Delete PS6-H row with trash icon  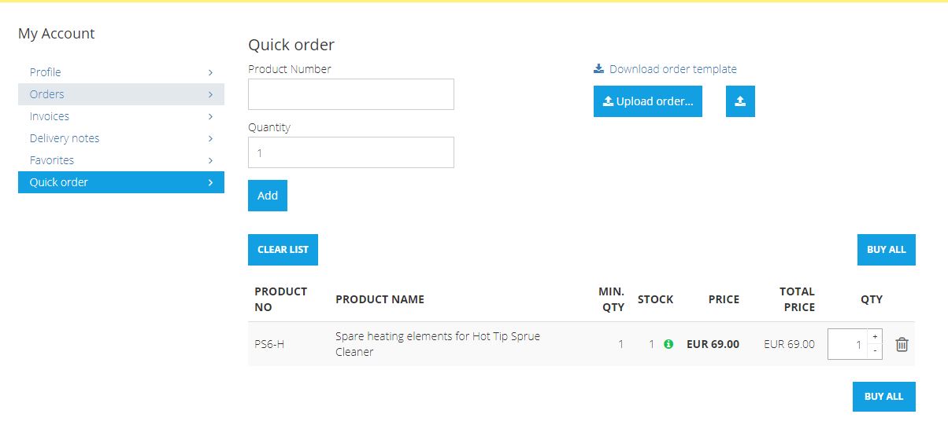pos(902,344)
